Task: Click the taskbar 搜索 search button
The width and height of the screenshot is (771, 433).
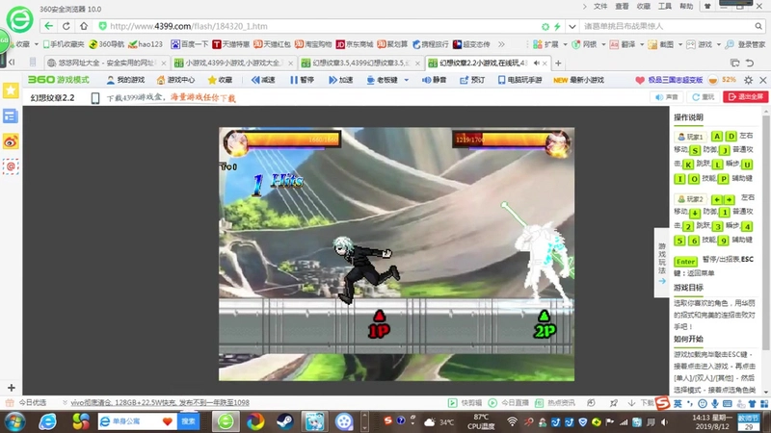Action: (x=188, y=421)
